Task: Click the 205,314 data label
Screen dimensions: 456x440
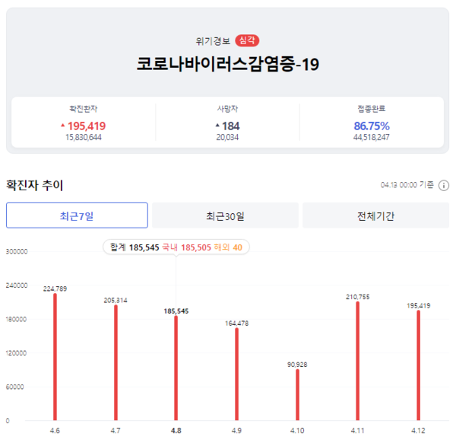Action: [116, 300]
